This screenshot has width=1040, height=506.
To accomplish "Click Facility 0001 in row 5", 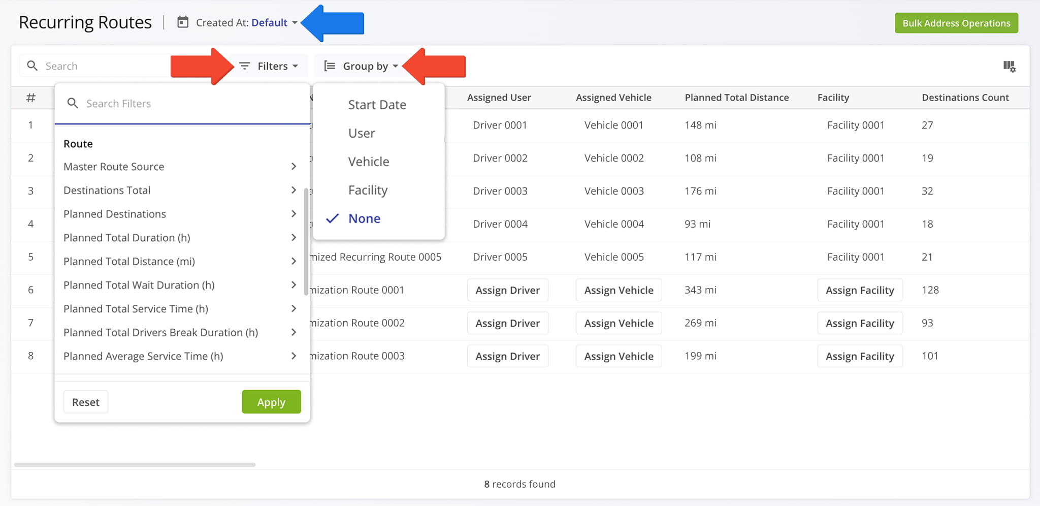I will [856, 257].
